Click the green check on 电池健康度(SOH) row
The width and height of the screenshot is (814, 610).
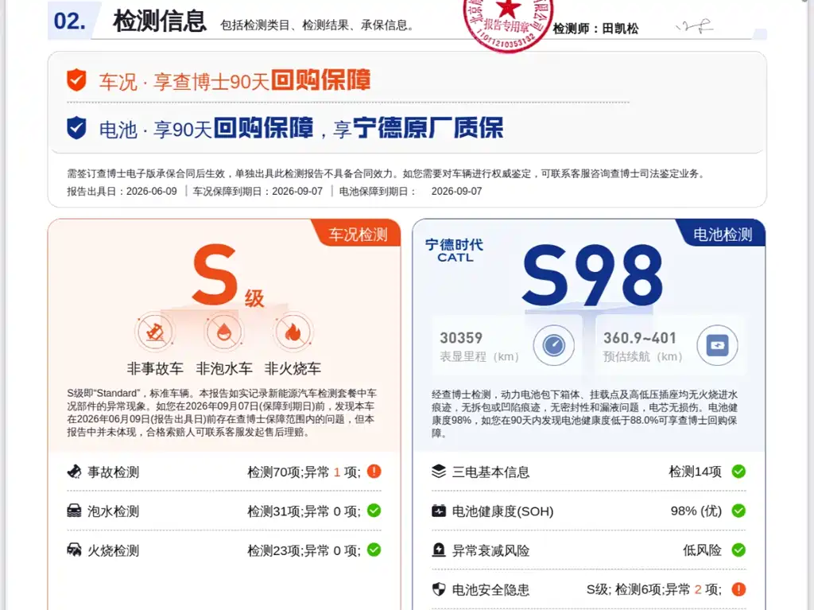tap(738, 511)
